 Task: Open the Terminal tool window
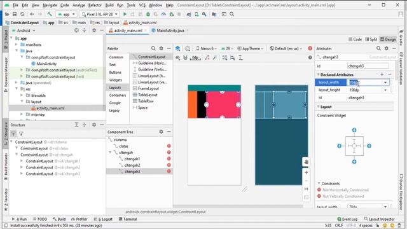pos(128,219)
